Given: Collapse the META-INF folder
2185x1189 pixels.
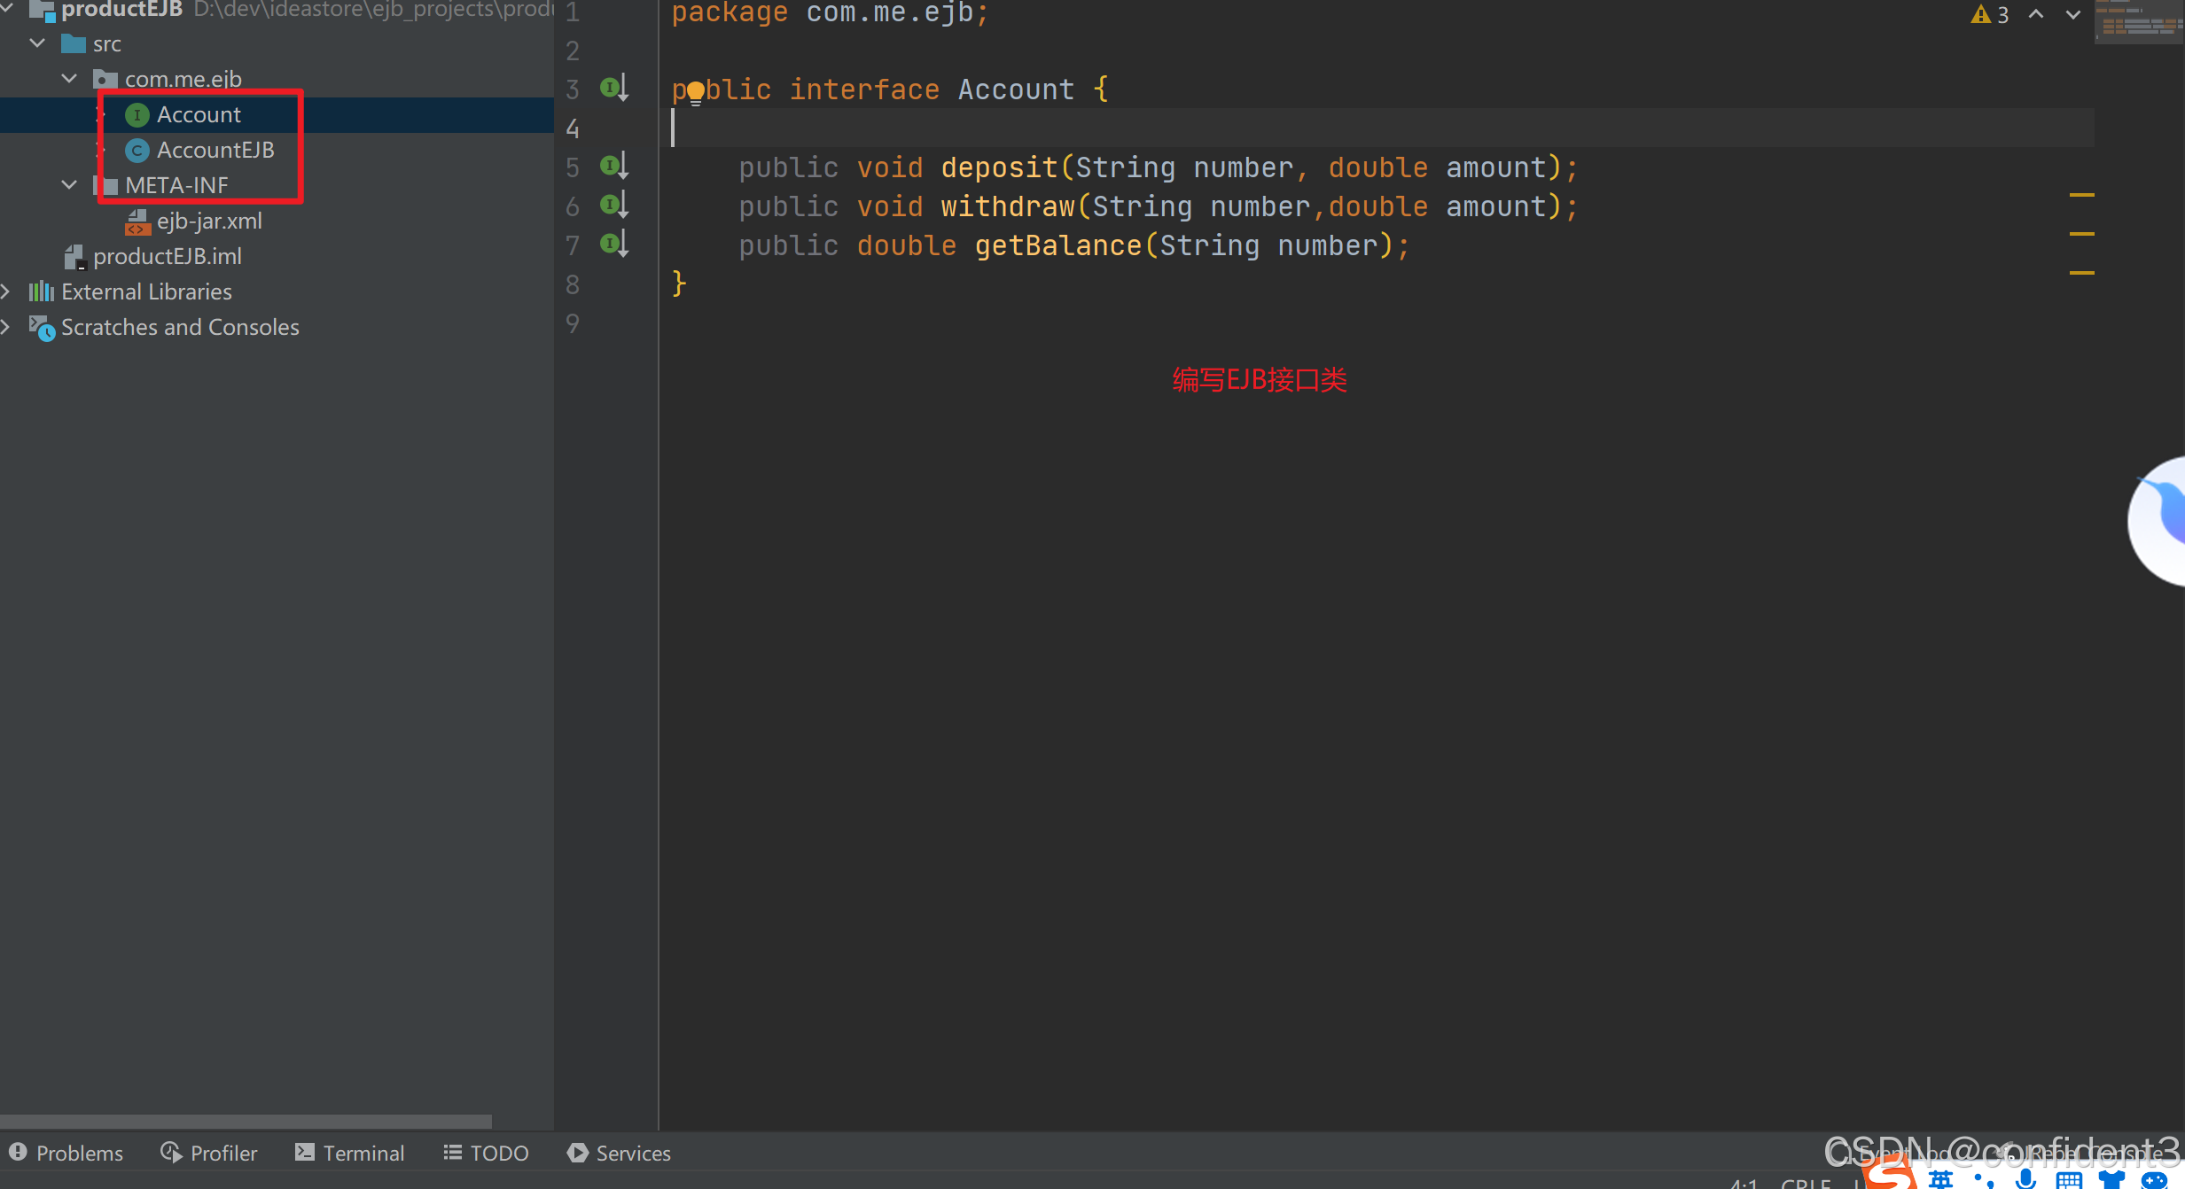Looking at the screenshot, I should [69, 185].
